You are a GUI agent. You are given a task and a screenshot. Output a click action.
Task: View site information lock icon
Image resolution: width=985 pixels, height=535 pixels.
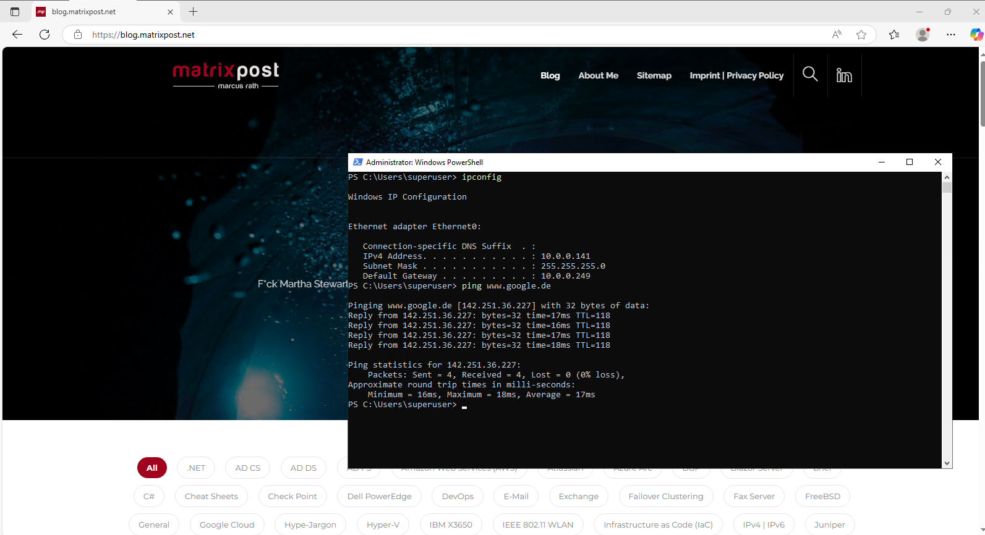[78, 35]
